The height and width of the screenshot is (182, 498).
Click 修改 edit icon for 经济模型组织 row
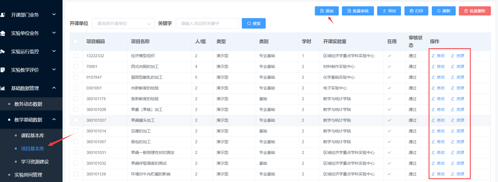[434, 56]
